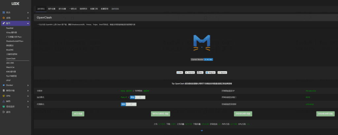
Task: Expand the 带宽监控 sidebar chevron
Action: click(28, 107)
